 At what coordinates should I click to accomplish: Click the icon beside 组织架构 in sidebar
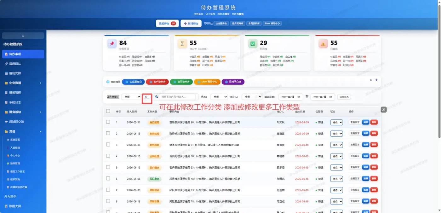coord(8,179)
